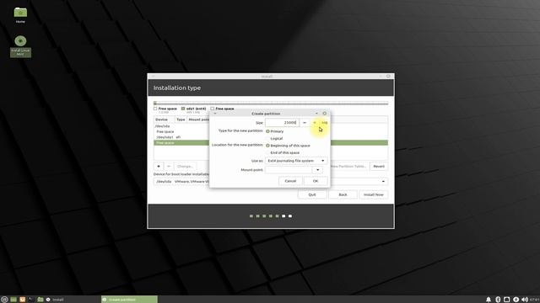Confirm Create partition with OK
This screenshot has height=303, width=540.
pyautogui.click(x=316, y=181)
